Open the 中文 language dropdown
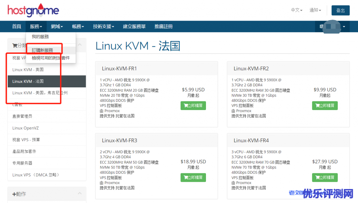Viewport: 358px width, 203px height. coord(296,10)
